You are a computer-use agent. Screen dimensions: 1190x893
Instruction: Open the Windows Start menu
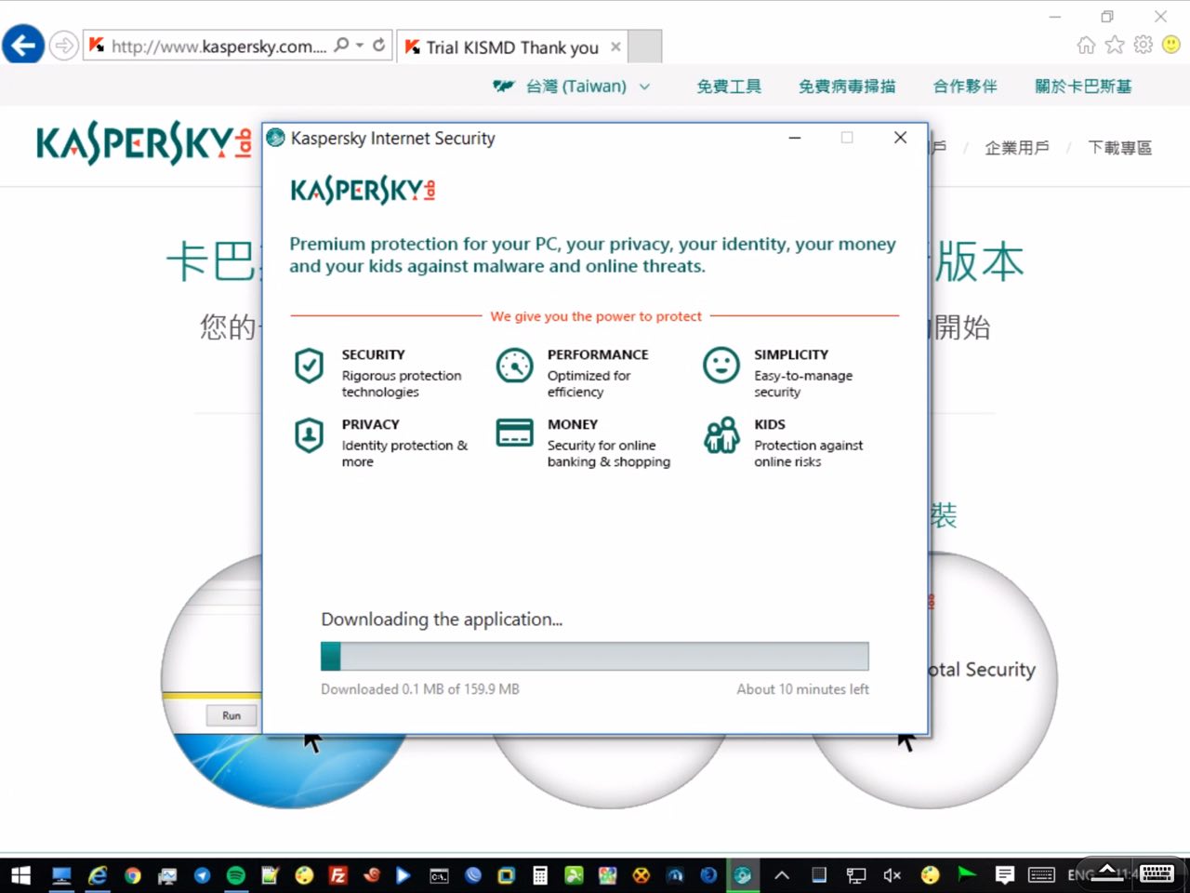[20, 875]
